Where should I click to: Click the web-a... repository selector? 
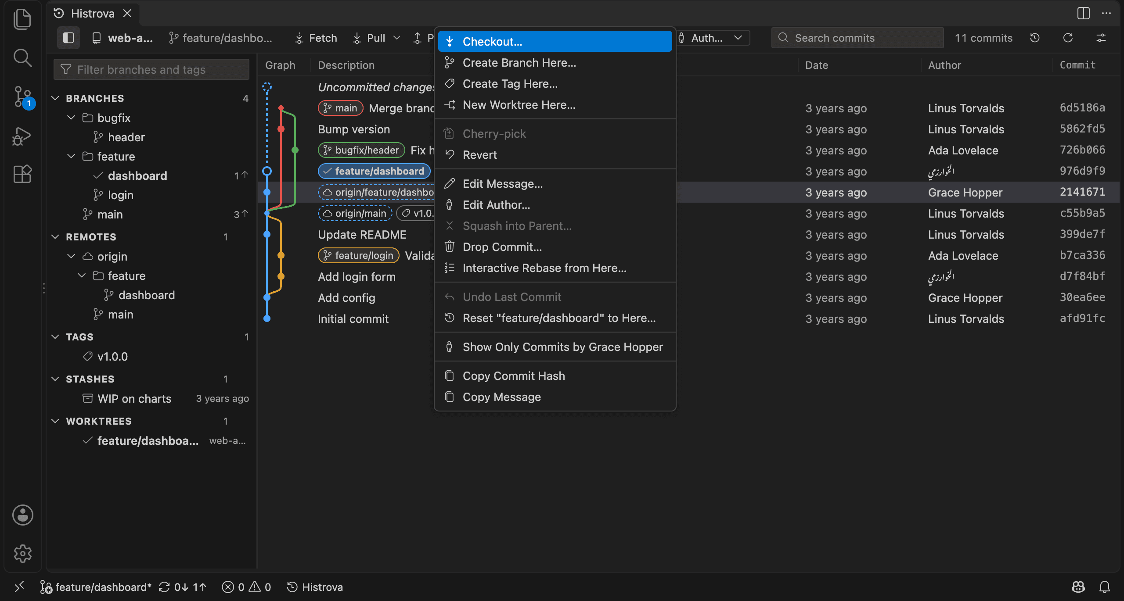click(x=123, y=38)
